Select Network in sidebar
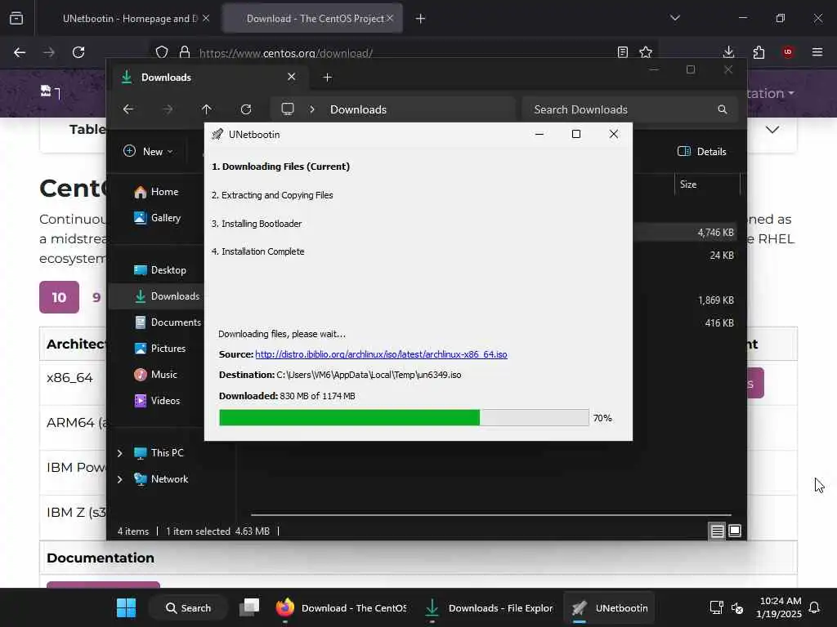Image resolution: width=837 pixels, height=627 pixels. (x=161, y=478)
